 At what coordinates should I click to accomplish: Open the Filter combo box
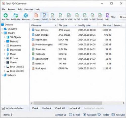[122, 17]
